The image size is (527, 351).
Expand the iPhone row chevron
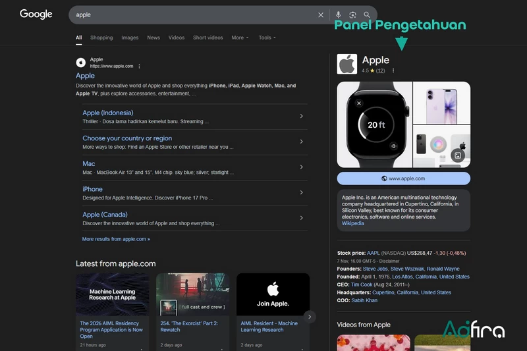(302, 192)
